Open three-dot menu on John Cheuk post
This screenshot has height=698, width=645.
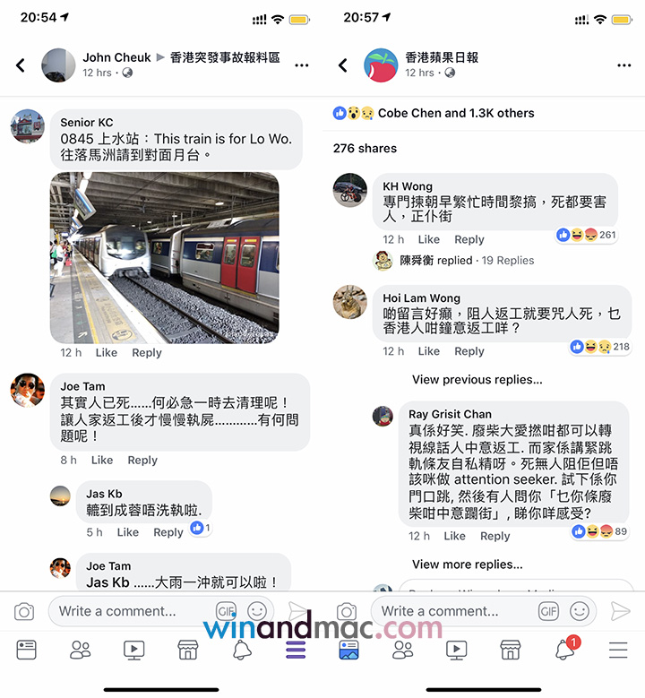pyautogui.click(x=301, y=65)
